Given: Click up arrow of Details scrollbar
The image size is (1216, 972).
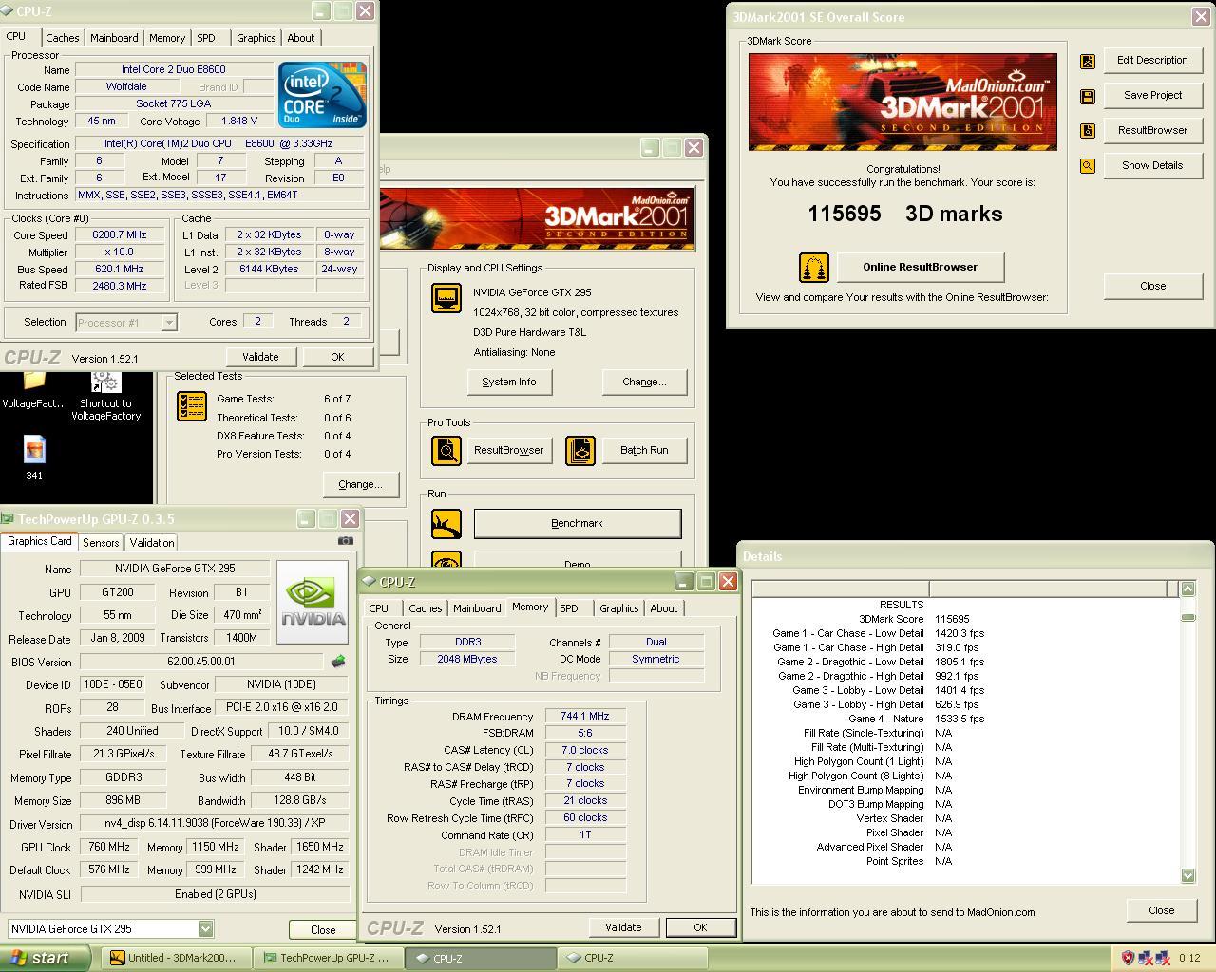Looking at the screenshot, I should tap(1187, 589).
